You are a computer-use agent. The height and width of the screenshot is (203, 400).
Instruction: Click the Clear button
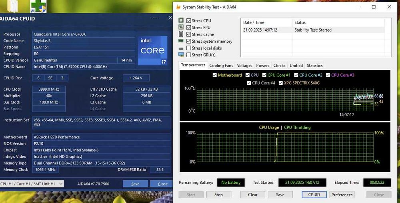252,195
